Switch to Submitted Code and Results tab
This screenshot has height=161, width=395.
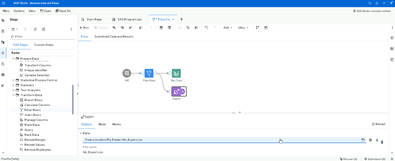coord(114,37)
